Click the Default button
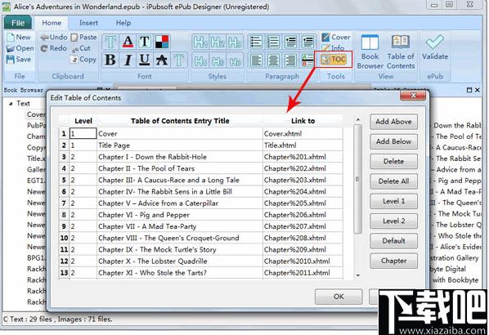The height and width of the screenshot is (335, 489). pos(393,241)
